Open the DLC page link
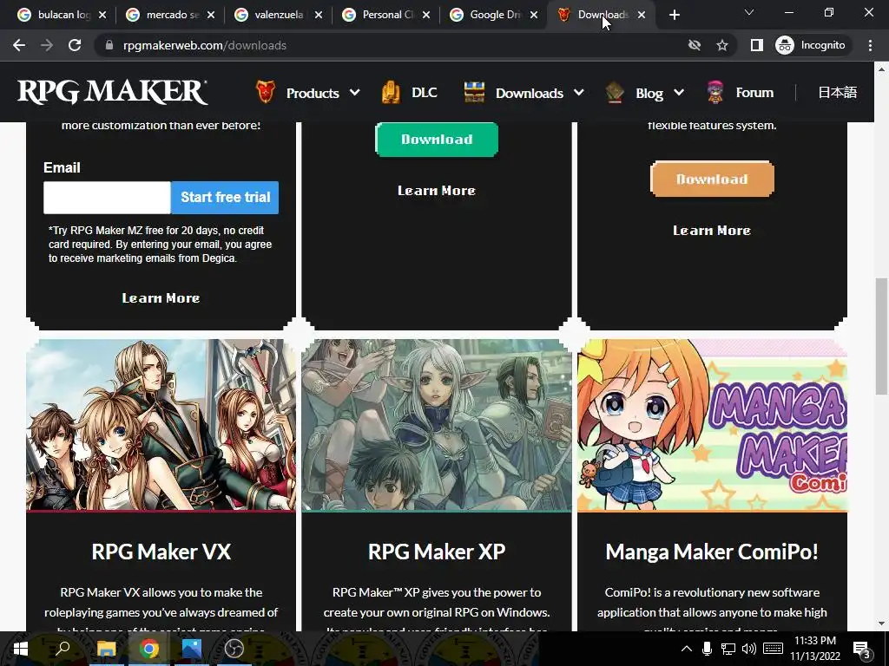 [424, 92]
